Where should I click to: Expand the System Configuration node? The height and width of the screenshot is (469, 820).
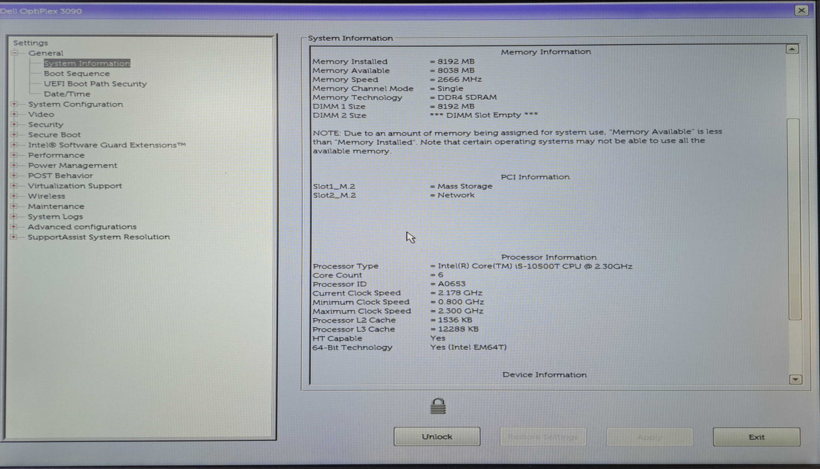[x=14, y=104]
